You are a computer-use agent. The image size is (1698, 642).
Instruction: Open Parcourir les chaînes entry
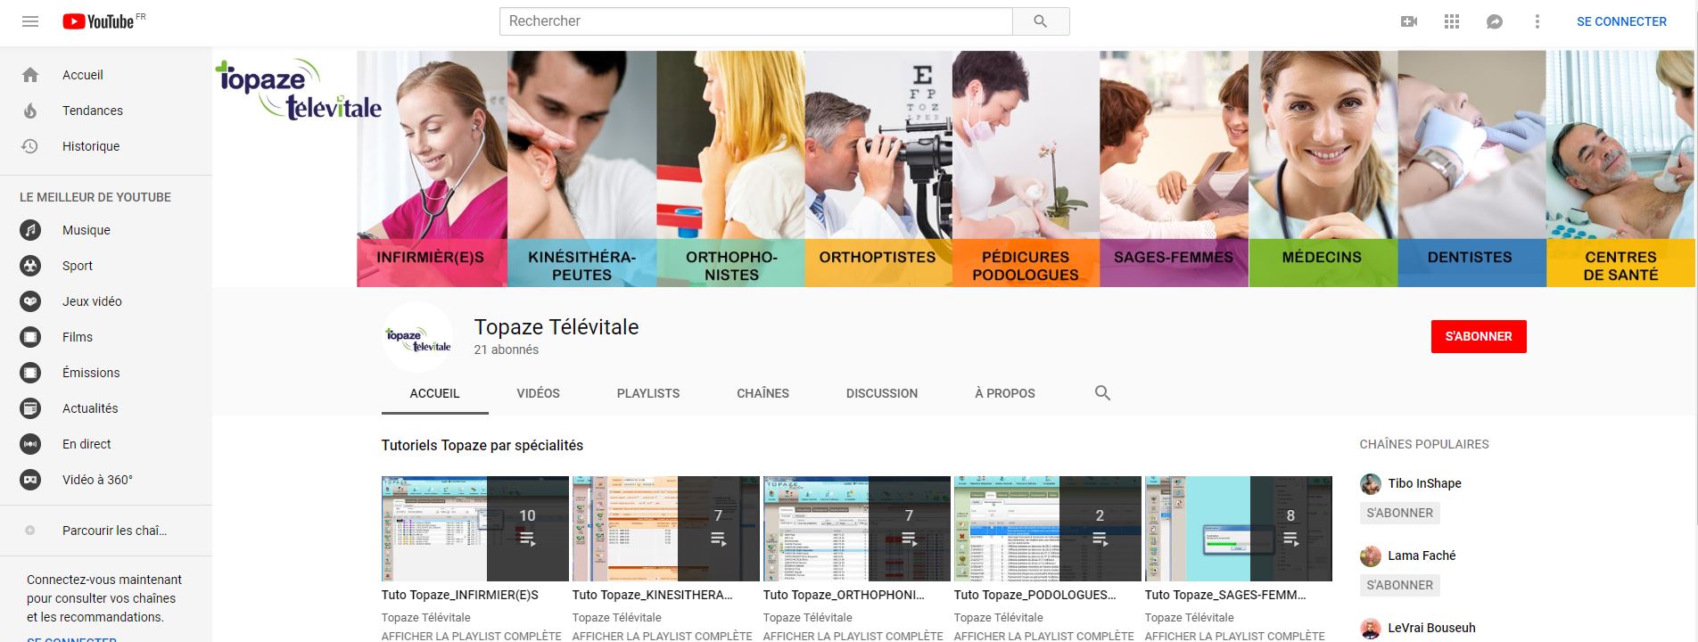(x=106, y=531)
